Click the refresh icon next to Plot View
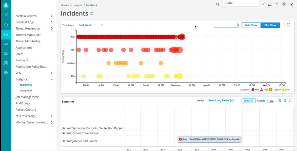 pyautogui.click(x=288, y=25)
